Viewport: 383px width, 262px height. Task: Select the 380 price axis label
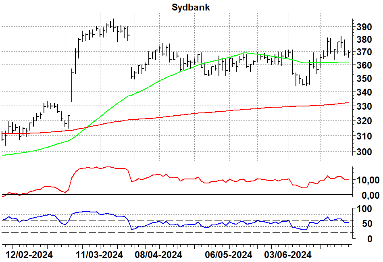click(x=364, y=40)
